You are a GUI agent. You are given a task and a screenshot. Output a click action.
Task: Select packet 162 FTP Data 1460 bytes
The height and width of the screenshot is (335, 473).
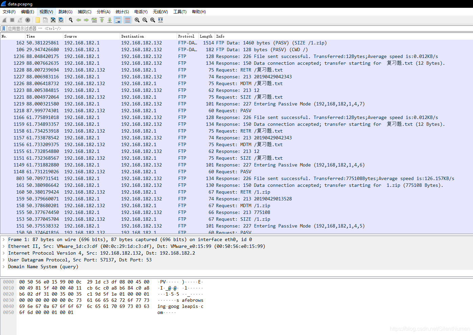coord(236,43)
